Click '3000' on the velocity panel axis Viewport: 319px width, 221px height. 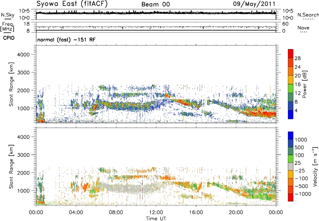[x=23, y=155]
